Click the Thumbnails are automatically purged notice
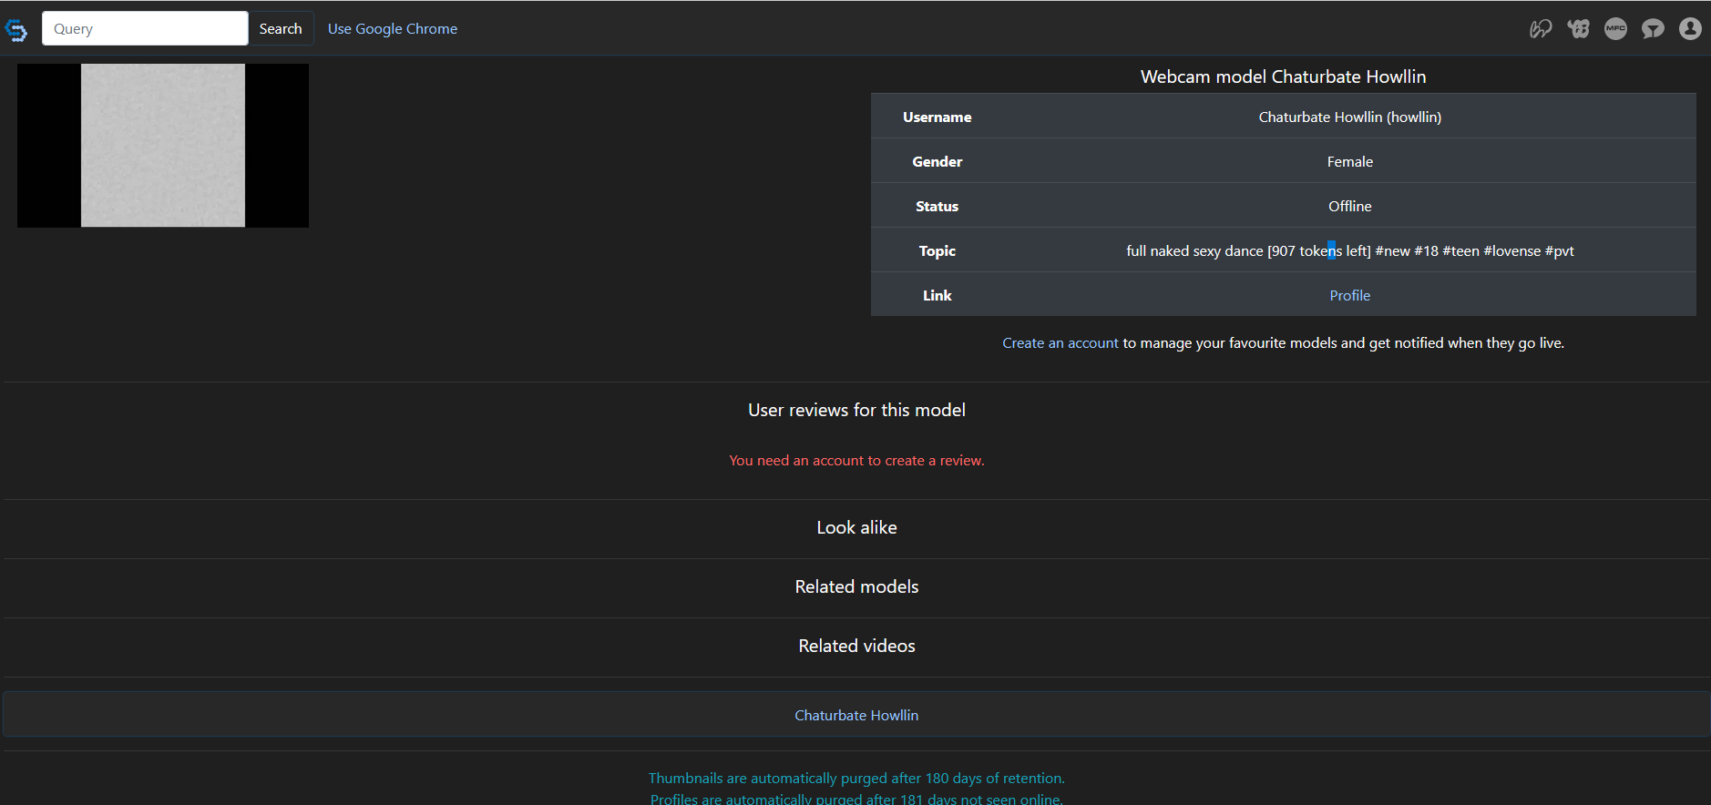Image resolution: width=1711 pixels, height=805 pixels. [x=856, y=778]
